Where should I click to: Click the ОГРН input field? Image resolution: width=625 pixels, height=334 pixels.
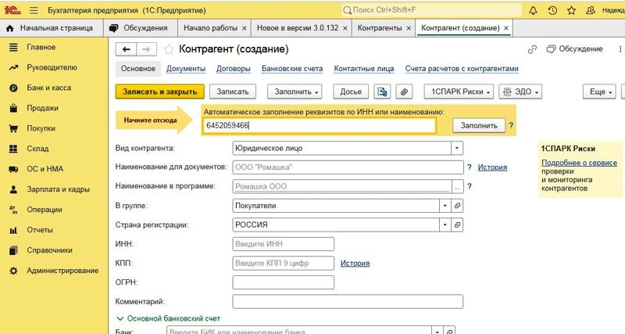[283, 282]
